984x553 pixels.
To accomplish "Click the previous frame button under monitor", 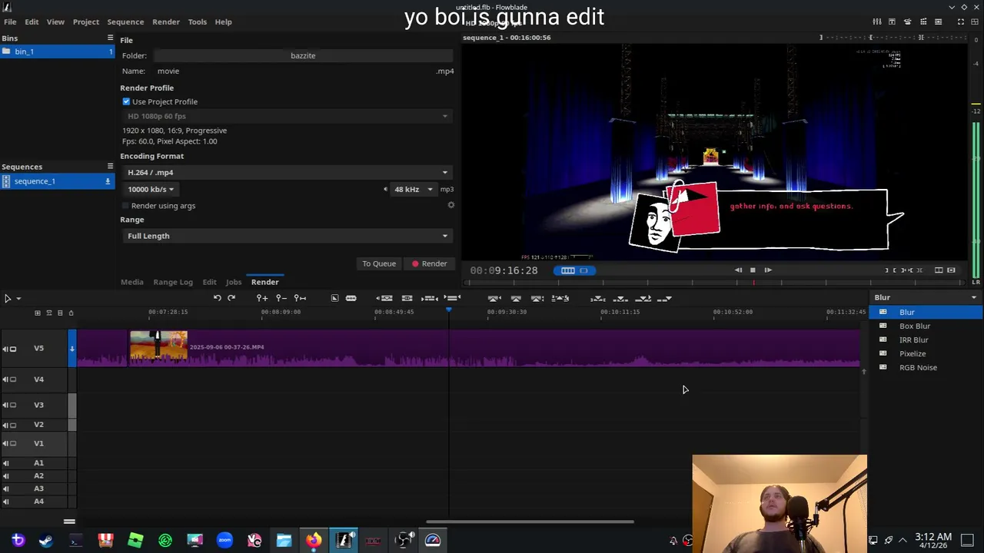I will click(738, 270).
